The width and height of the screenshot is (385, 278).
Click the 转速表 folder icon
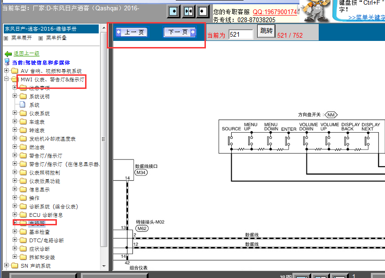pos(23,130)
